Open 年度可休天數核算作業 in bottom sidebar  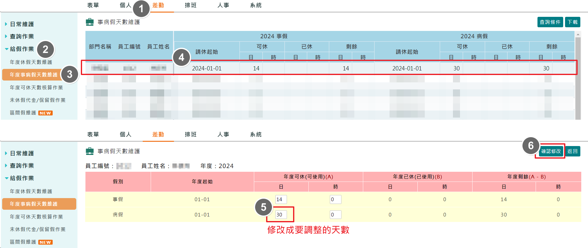[x=36, y=217]
